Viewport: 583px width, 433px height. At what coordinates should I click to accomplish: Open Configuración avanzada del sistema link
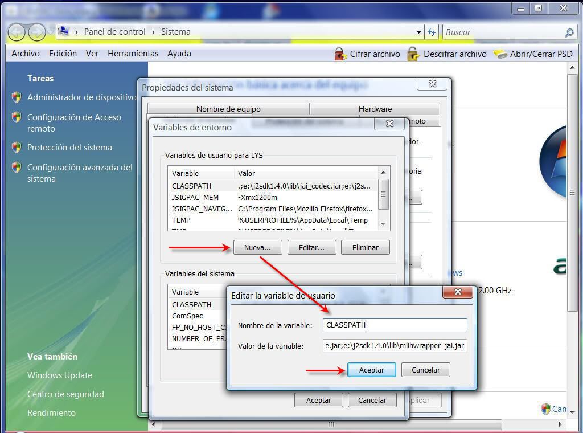click(x=80, y=173)
